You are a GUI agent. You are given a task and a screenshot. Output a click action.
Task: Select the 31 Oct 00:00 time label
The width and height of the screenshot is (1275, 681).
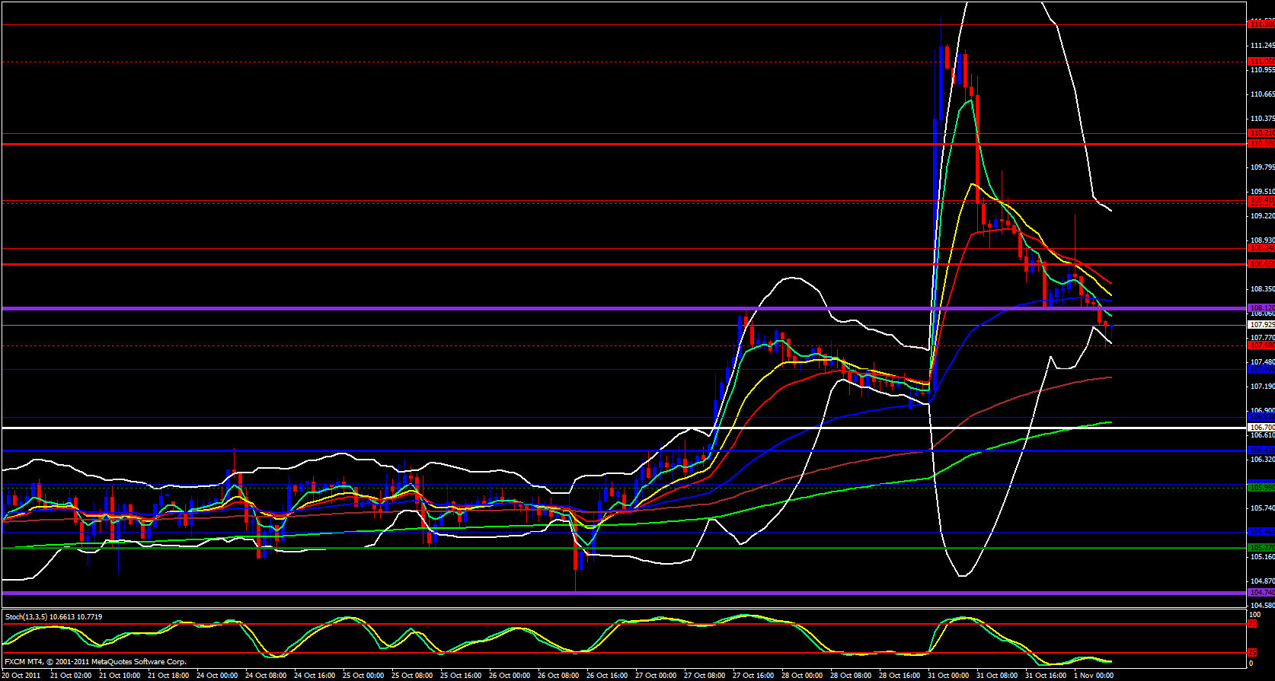click(948, 676)
